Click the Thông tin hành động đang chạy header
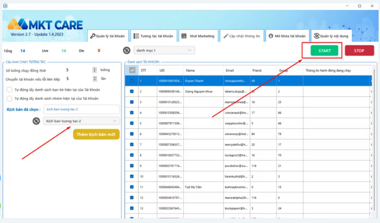Screen dimensions: 380x223 [x=336, y=70]
